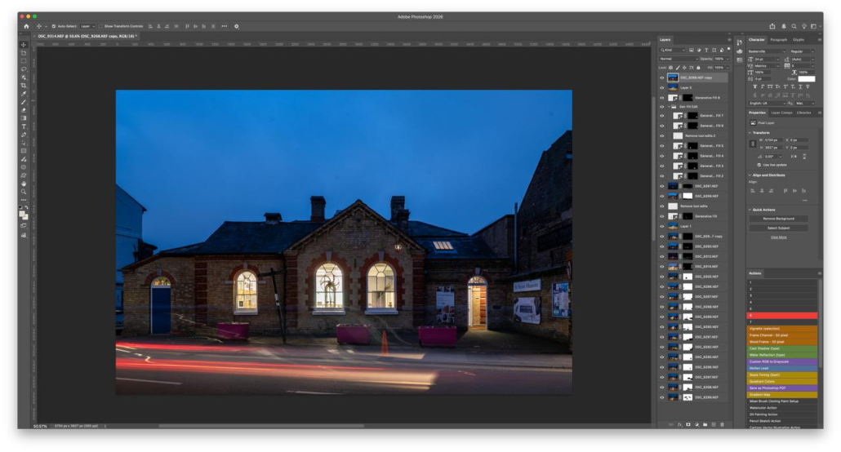The width and height of the screenshot is (841, 452).
Task: Select the Move tool
Action: point(24,45)
